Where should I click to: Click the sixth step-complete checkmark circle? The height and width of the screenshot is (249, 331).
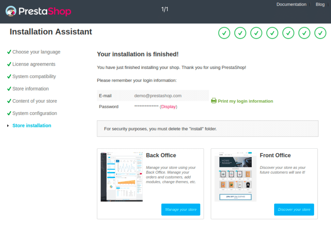click(x=304, y=33)
